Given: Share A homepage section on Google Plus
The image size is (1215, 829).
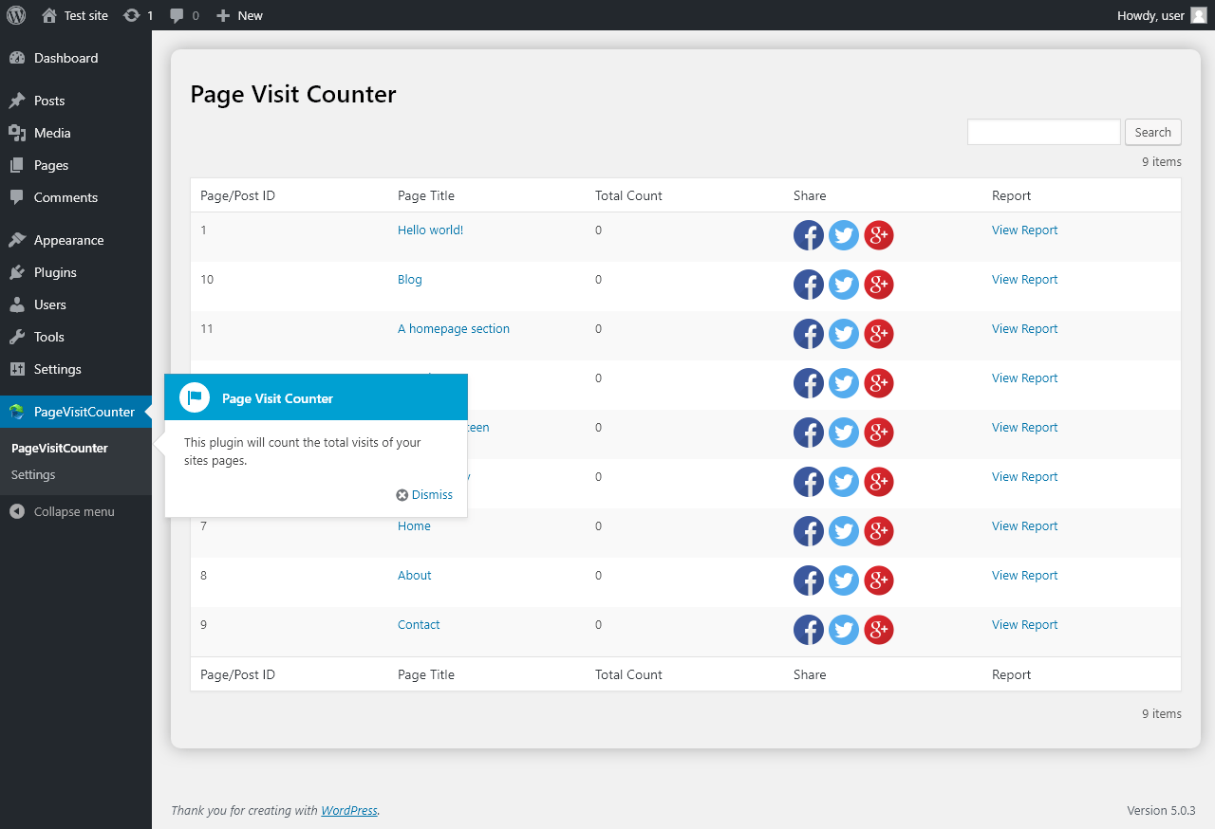Looking at the screenshot, I should pyautogui.click(x=879, y=334).
